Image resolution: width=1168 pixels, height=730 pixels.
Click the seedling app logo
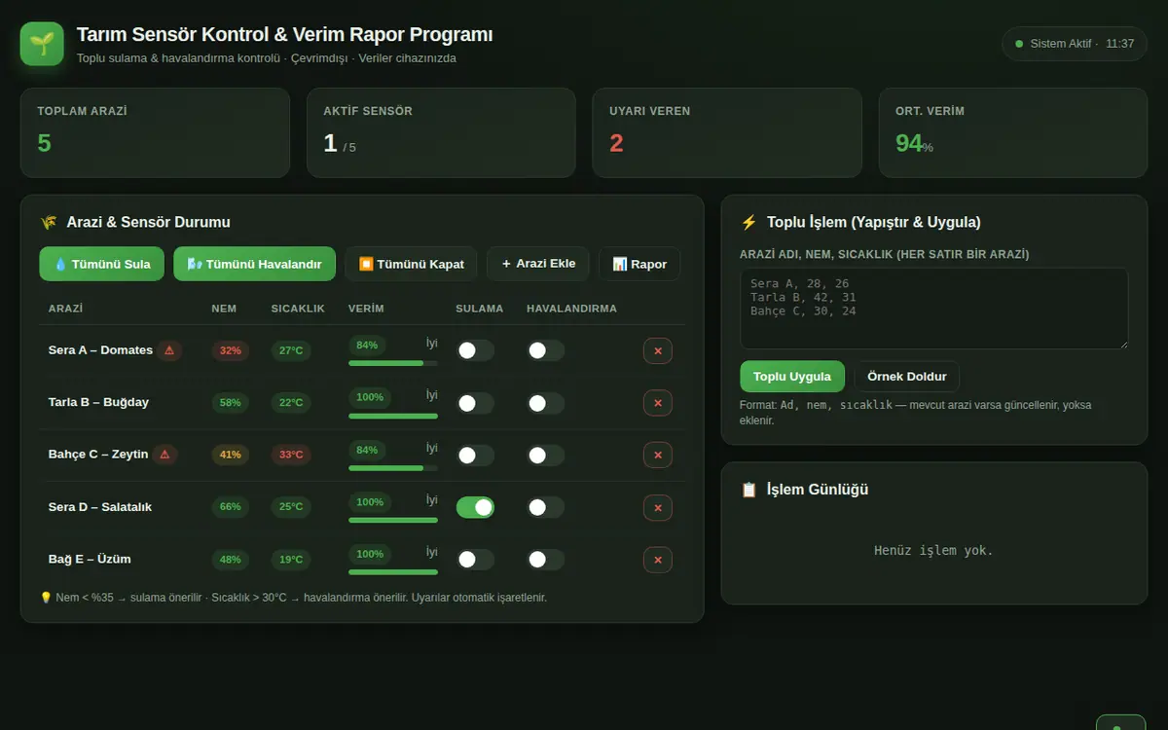[x=42, y=44]
